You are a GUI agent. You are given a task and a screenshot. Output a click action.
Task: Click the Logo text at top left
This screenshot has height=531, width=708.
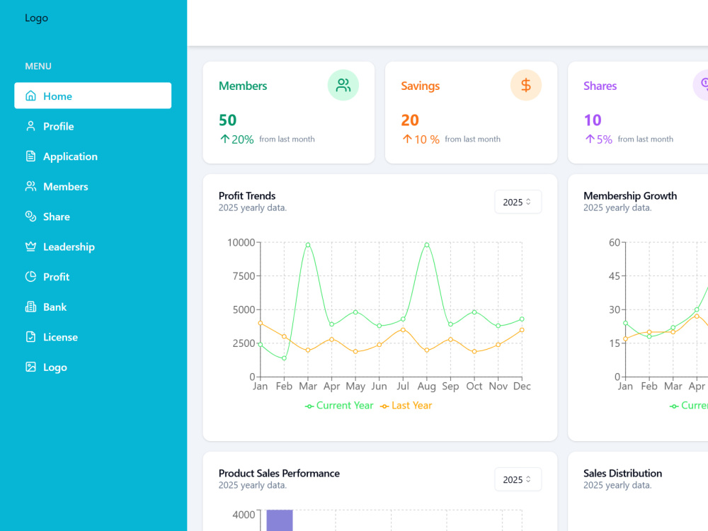tap(36, 18)
